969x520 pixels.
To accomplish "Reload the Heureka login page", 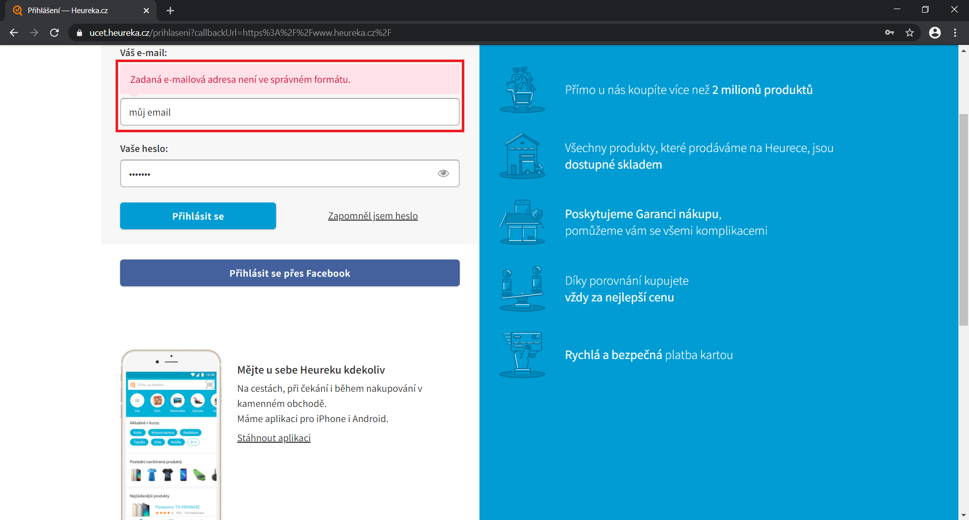I will 55,33.
